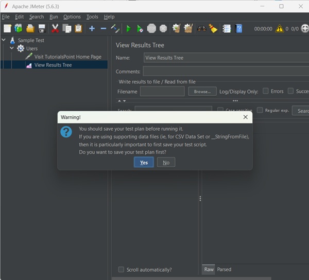
Task: Toggle the Scroll automatically checkbox
Action: click(121, 269)
